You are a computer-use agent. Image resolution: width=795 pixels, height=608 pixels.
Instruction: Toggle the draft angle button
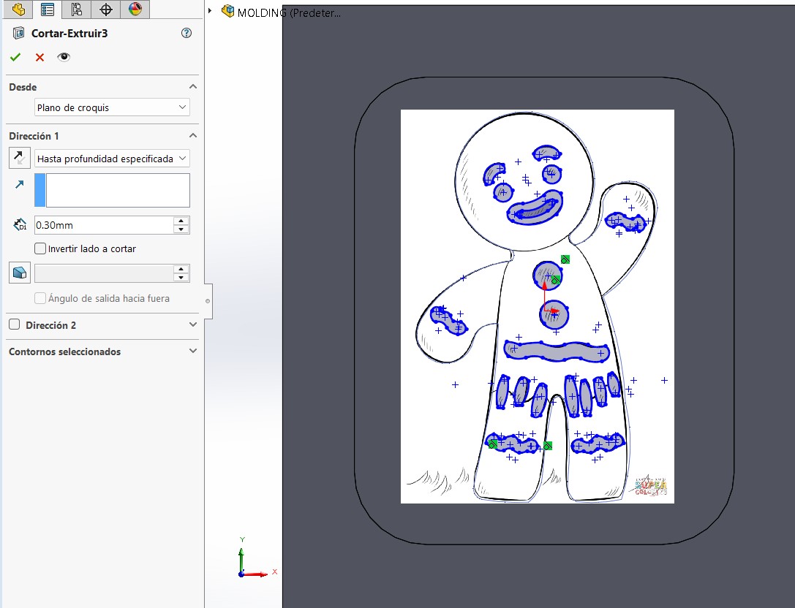pos(19,273)
